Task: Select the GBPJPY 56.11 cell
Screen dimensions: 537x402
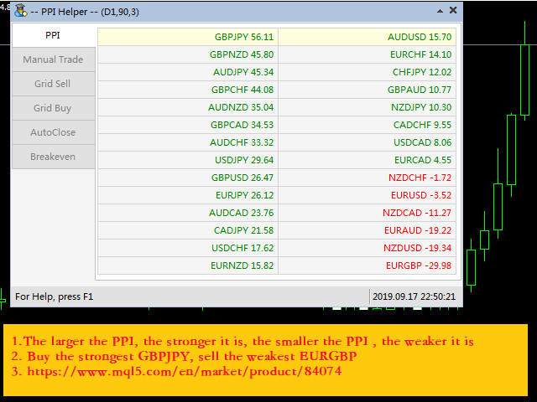Action: [188, 37]
